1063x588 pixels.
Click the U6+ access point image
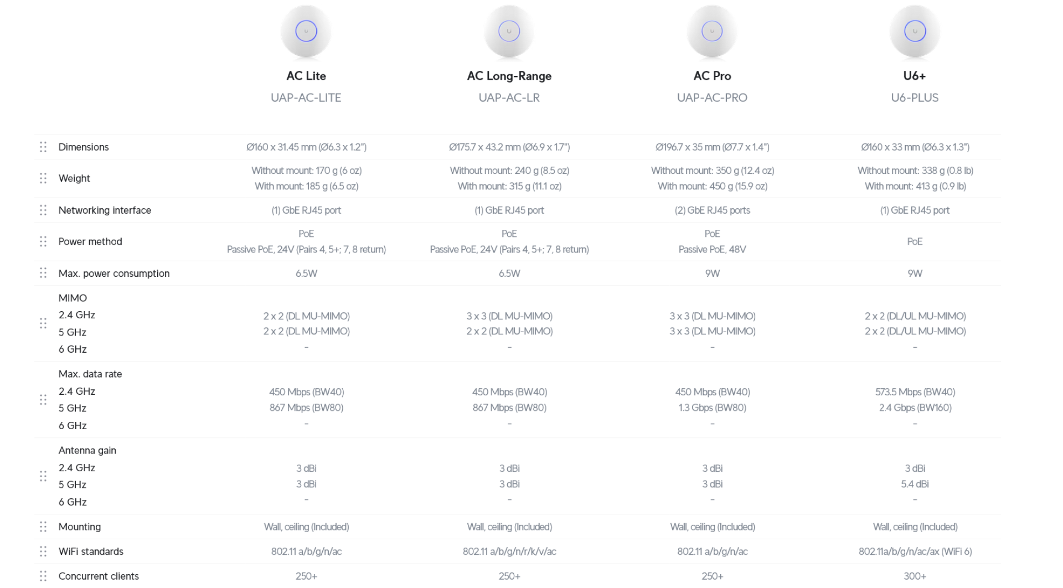[x=915, y=31]
